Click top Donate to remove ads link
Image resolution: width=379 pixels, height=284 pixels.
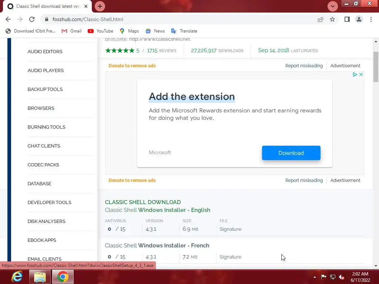coord(132,66)
